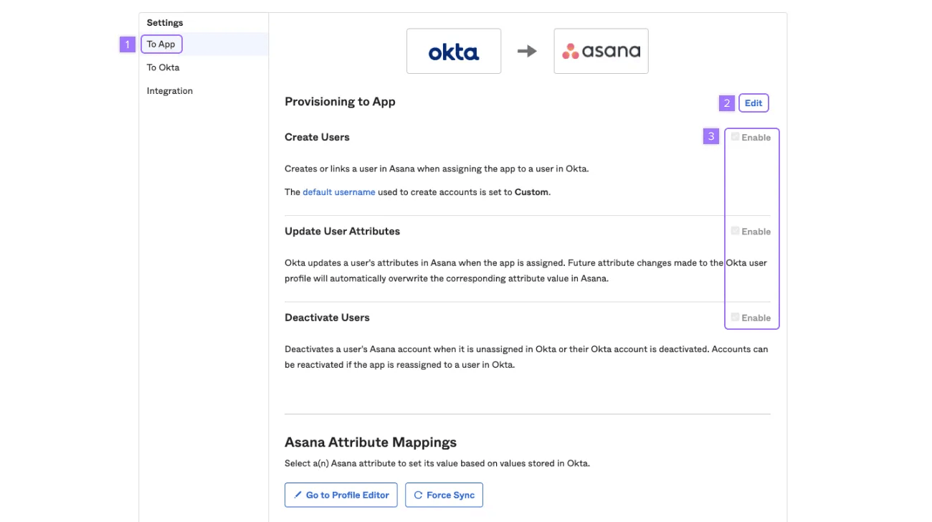The height and width of the screenshot is (522, 932).
Task: Click the Okta logo
Action: click(453, 52)
